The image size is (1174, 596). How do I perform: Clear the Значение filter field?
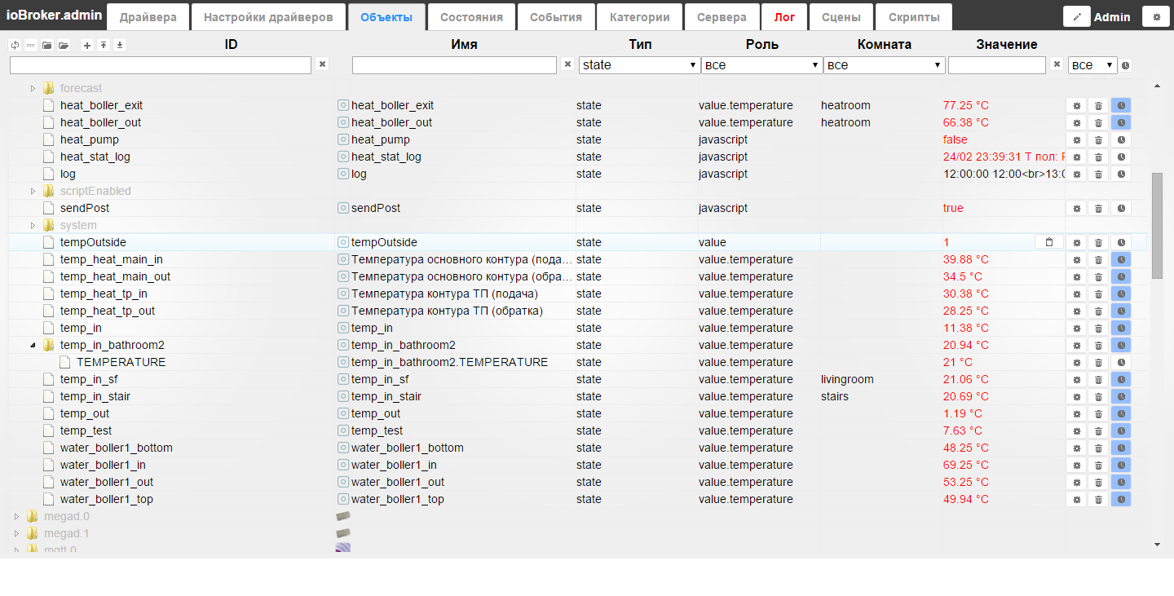1057,64
